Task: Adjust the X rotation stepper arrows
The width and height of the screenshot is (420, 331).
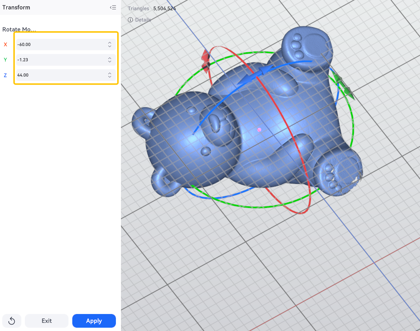Action: pos(110,44)
